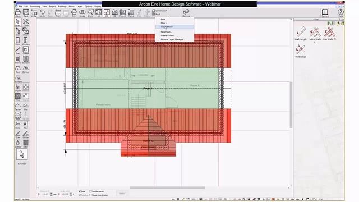Select the Tools wrench icon
Screen dimensions: 359x202
pyautogui.click(x=26, y=22)
